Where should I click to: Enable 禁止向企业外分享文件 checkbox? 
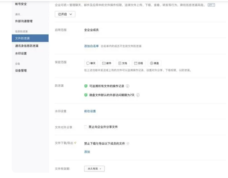(x=86, y=127)
